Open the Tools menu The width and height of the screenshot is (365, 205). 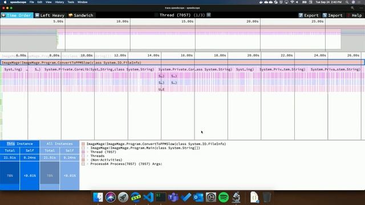(x=71, y=2)
